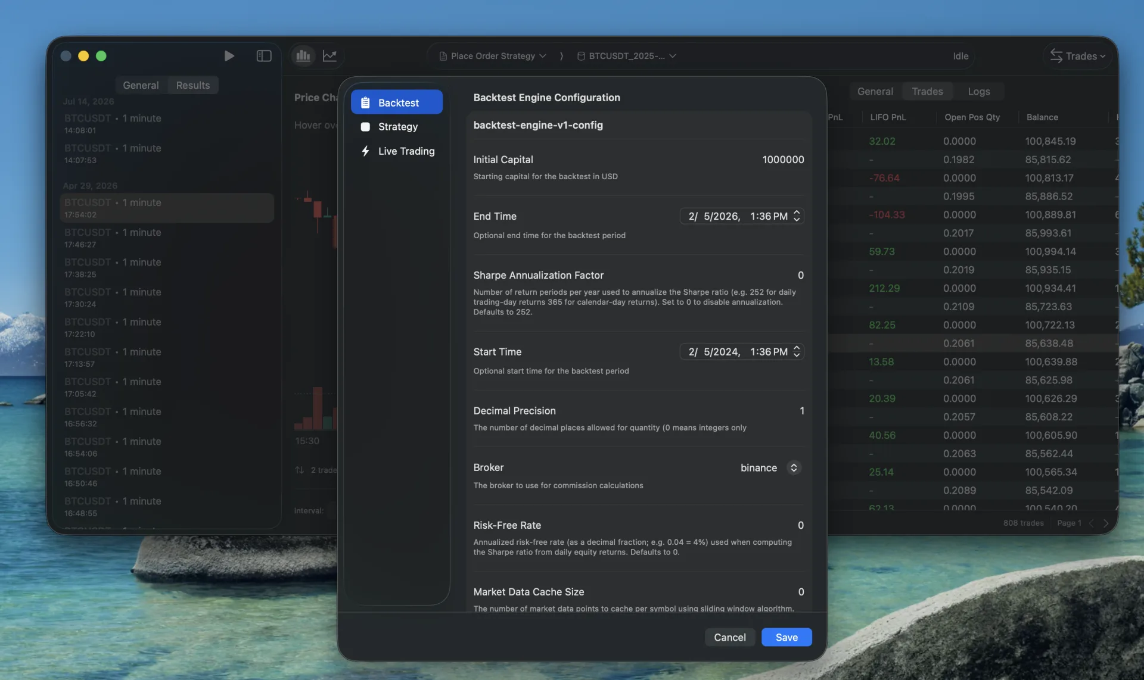
Task: Select the BTCUSDT run at 16:56:32
Action: point(167,417)
